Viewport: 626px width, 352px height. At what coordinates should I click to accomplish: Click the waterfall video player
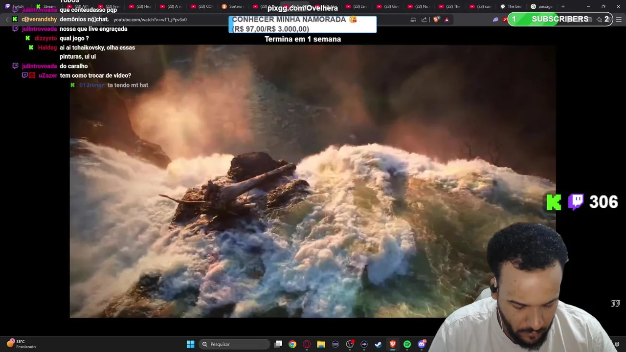point(313,181)
